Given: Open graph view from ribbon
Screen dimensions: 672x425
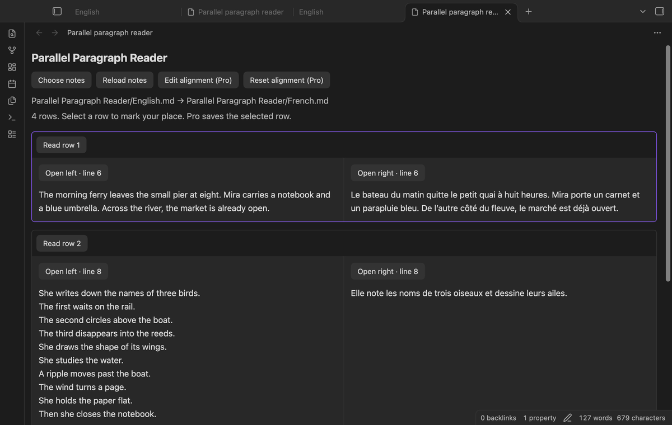Looking at the screenshot, I should (12, 50).
